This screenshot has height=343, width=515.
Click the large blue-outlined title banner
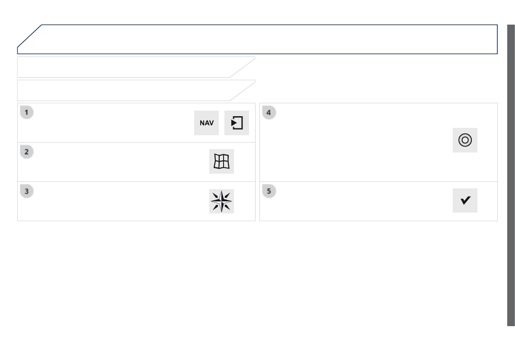pyautogui.click(x=259, y=39)
